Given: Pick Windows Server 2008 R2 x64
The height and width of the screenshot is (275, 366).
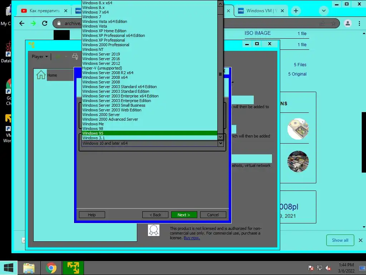Looking at the screenshot, I should click(x=149, y=73).
